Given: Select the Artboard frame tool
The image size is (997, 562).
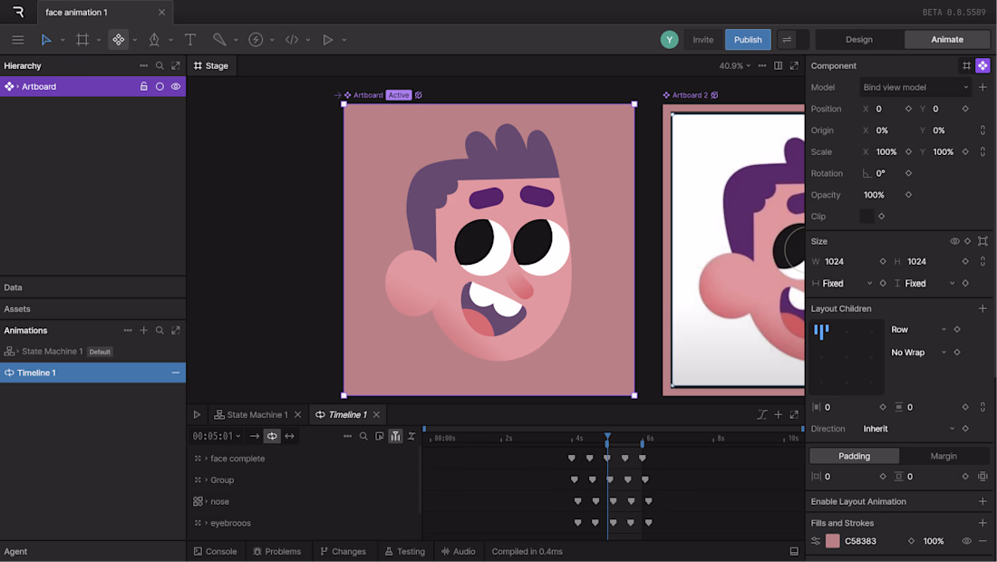Looking at the screenshot, I should (x=82, y=39).
